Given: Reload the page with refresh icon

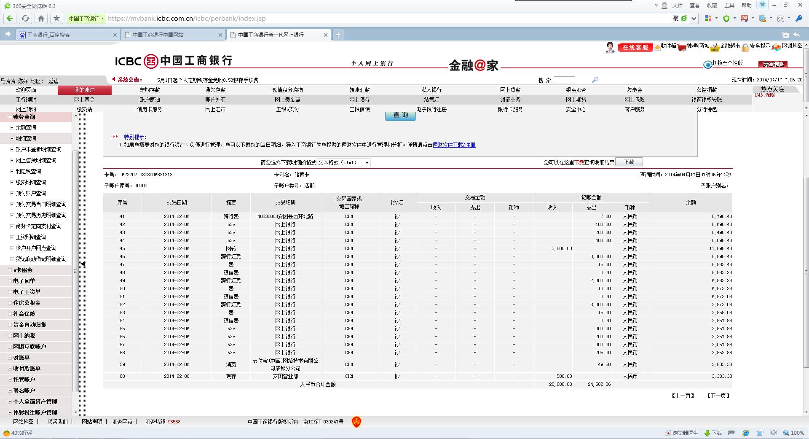Looking at the screenshot, I should [x=25, y=19].
